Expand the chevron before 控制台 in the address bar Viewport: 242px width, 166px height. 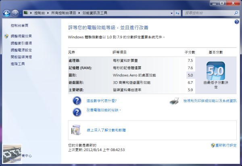(31, 13)
